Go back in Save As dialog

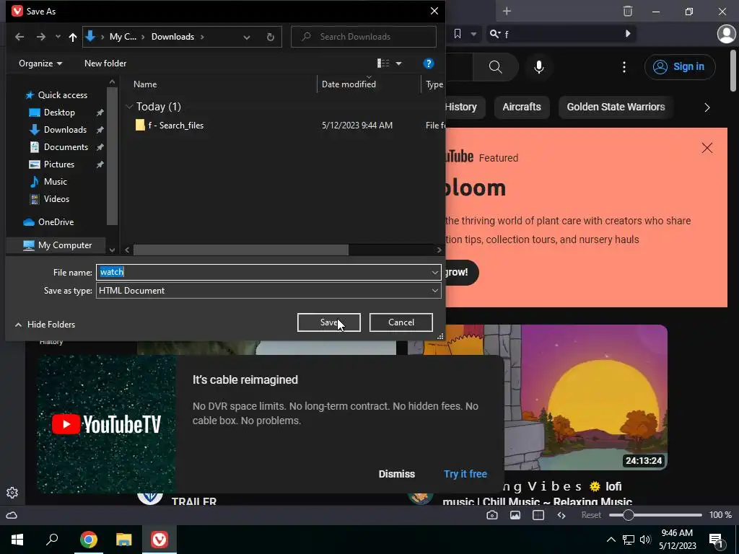19,37
